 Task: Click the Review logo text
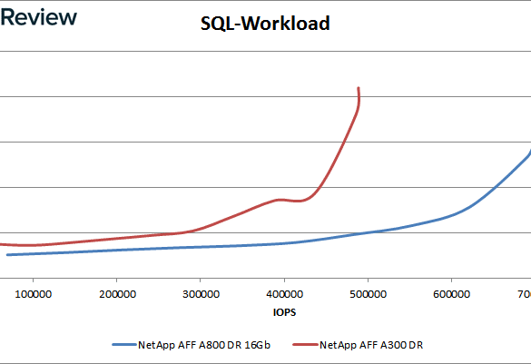tap(38, 17)
